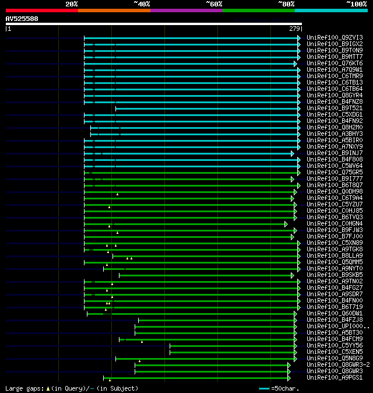Open the UniRef100_Q0DH98 label

pyautogui.click(x=335, y=191)
